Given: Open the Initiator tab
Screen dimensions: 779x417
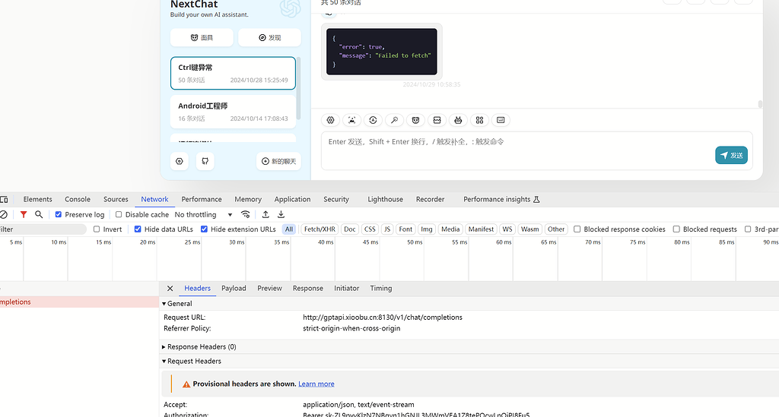Looking at the screenshot, I should tap(346, 289).
